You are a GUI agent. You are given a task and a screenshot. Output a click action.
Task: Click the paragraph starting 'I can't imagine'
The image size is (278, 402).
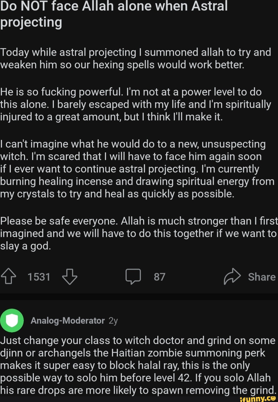[x=137, y=169]
